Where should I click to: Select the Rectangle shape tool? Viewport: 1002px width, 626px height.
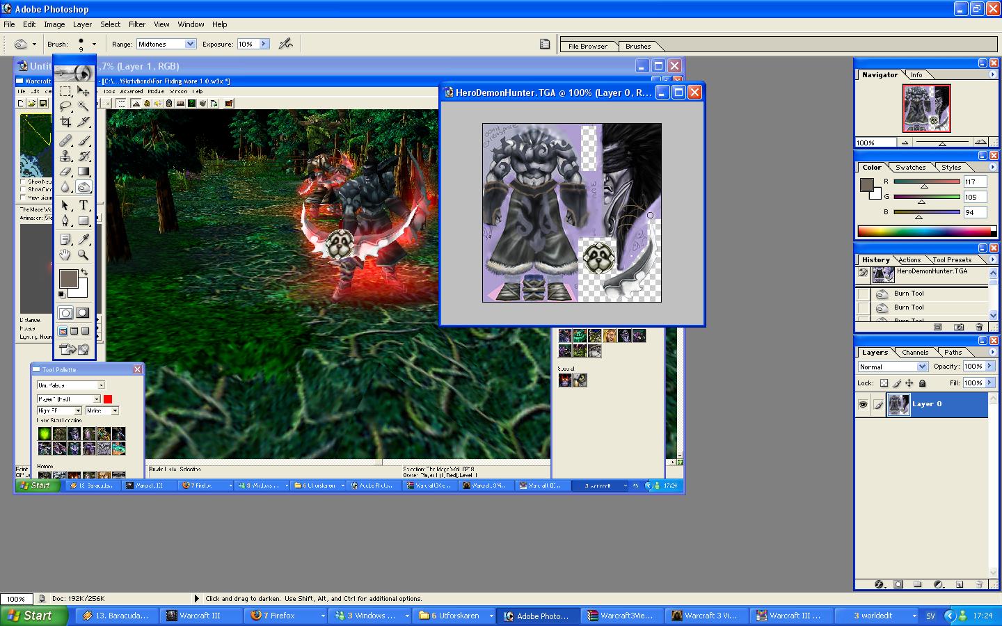click(x=83, y=220)
